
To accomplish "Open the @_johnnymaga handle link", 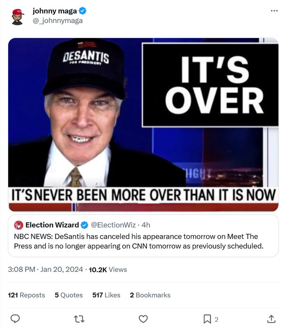I will coord(58,21).
